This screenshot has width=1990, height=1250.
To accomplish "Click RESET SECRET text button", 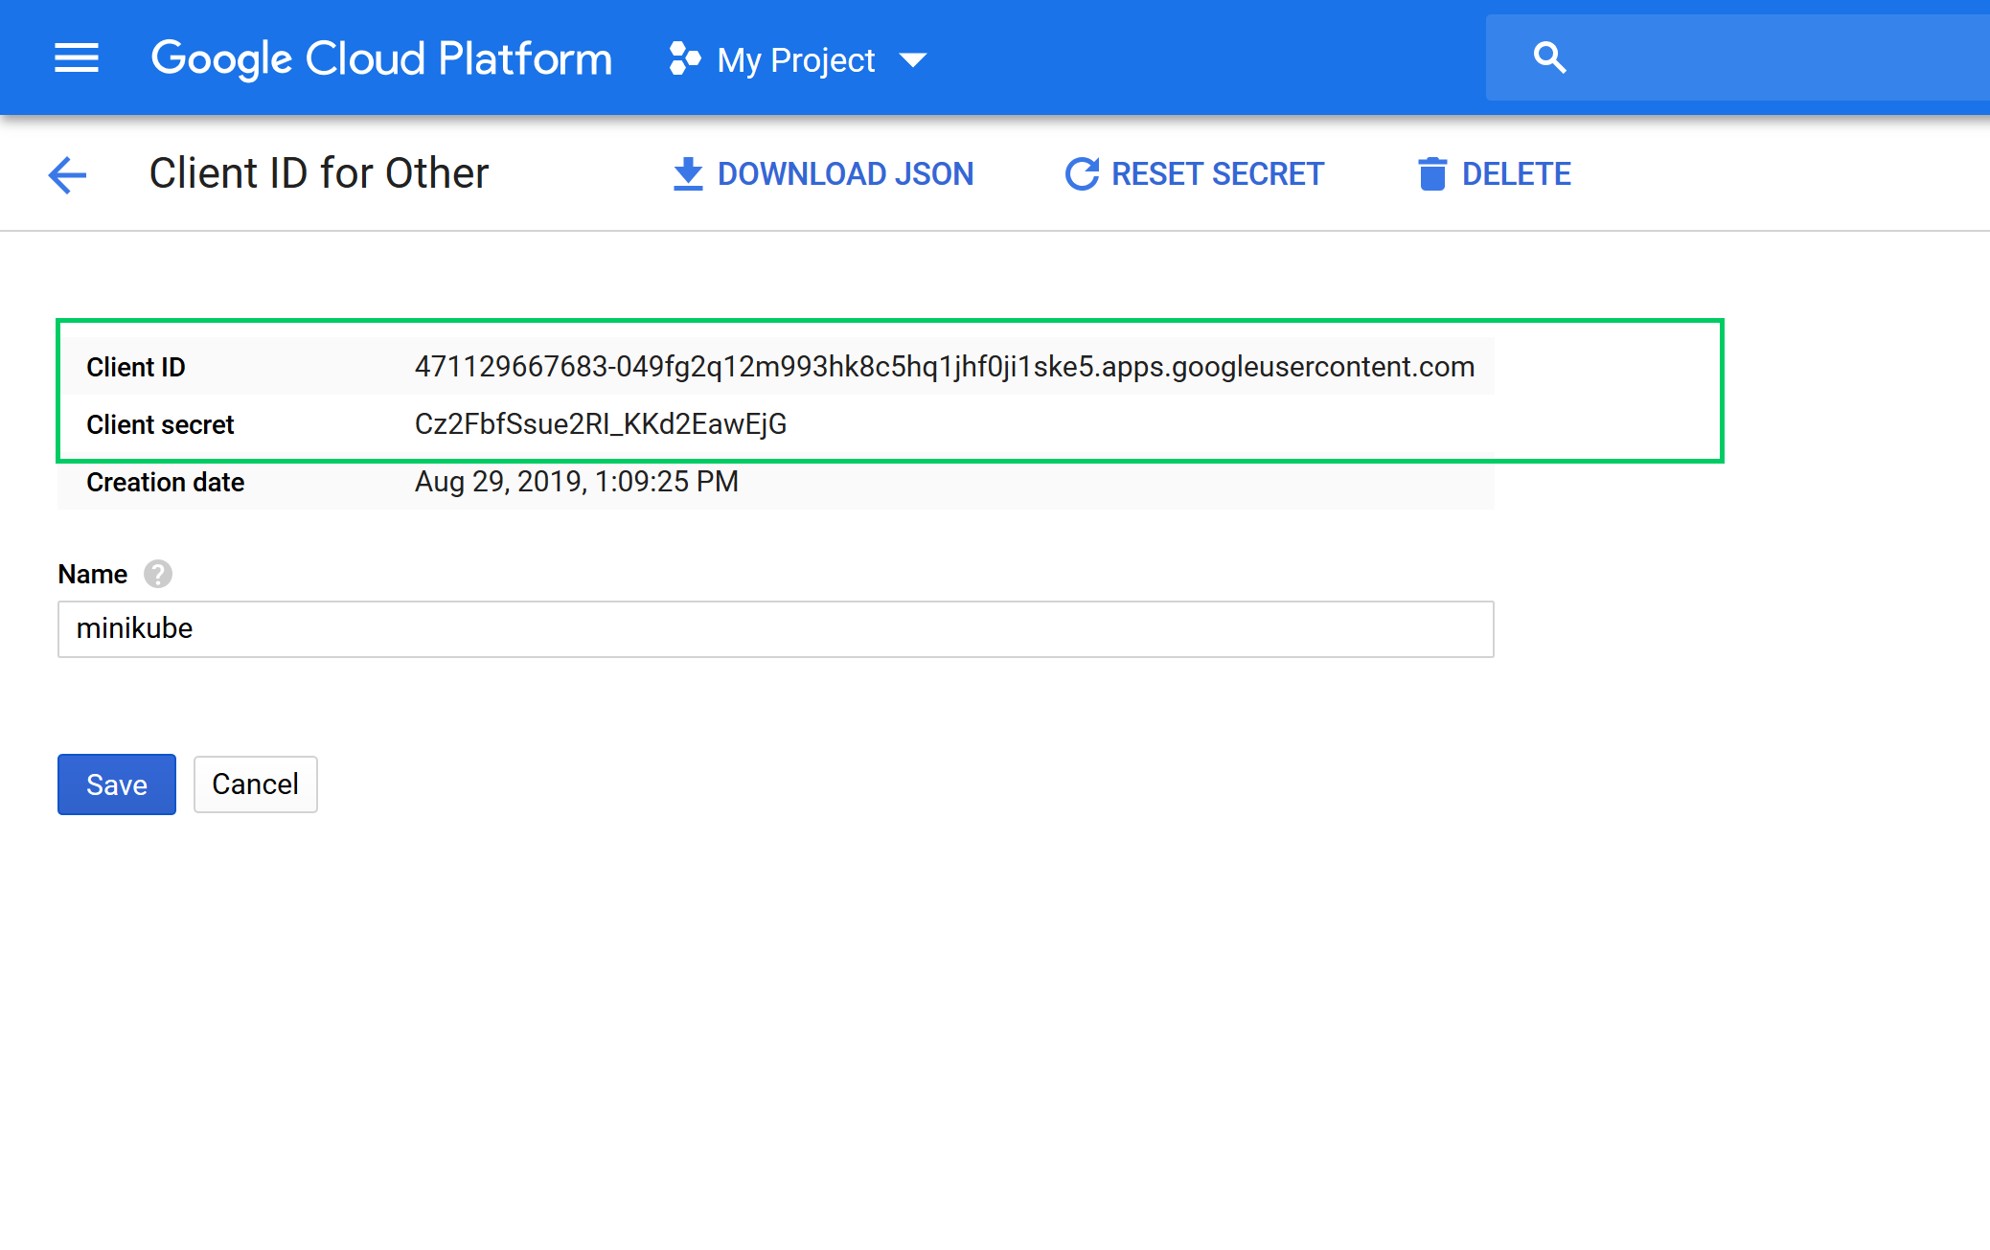I will 1217,174.
